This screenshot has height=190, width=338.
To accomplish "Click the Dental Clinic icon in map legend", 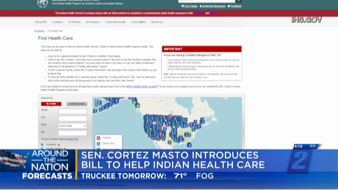I will click(98, 144).
